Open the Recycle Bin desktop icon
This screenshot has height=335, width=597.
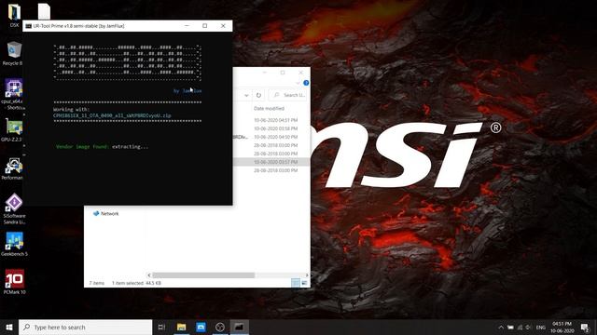(x=14, y=54)
